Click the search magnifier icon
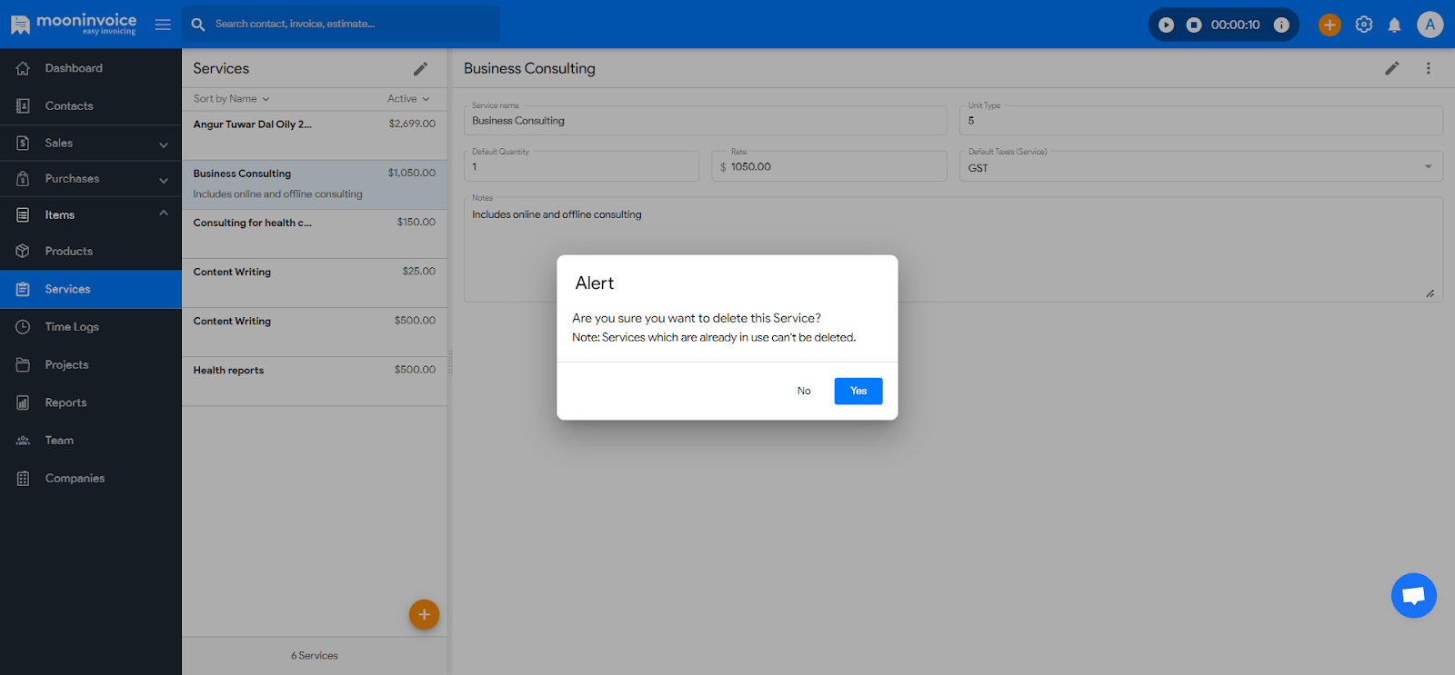1455x675 pixels. [198, 25]
